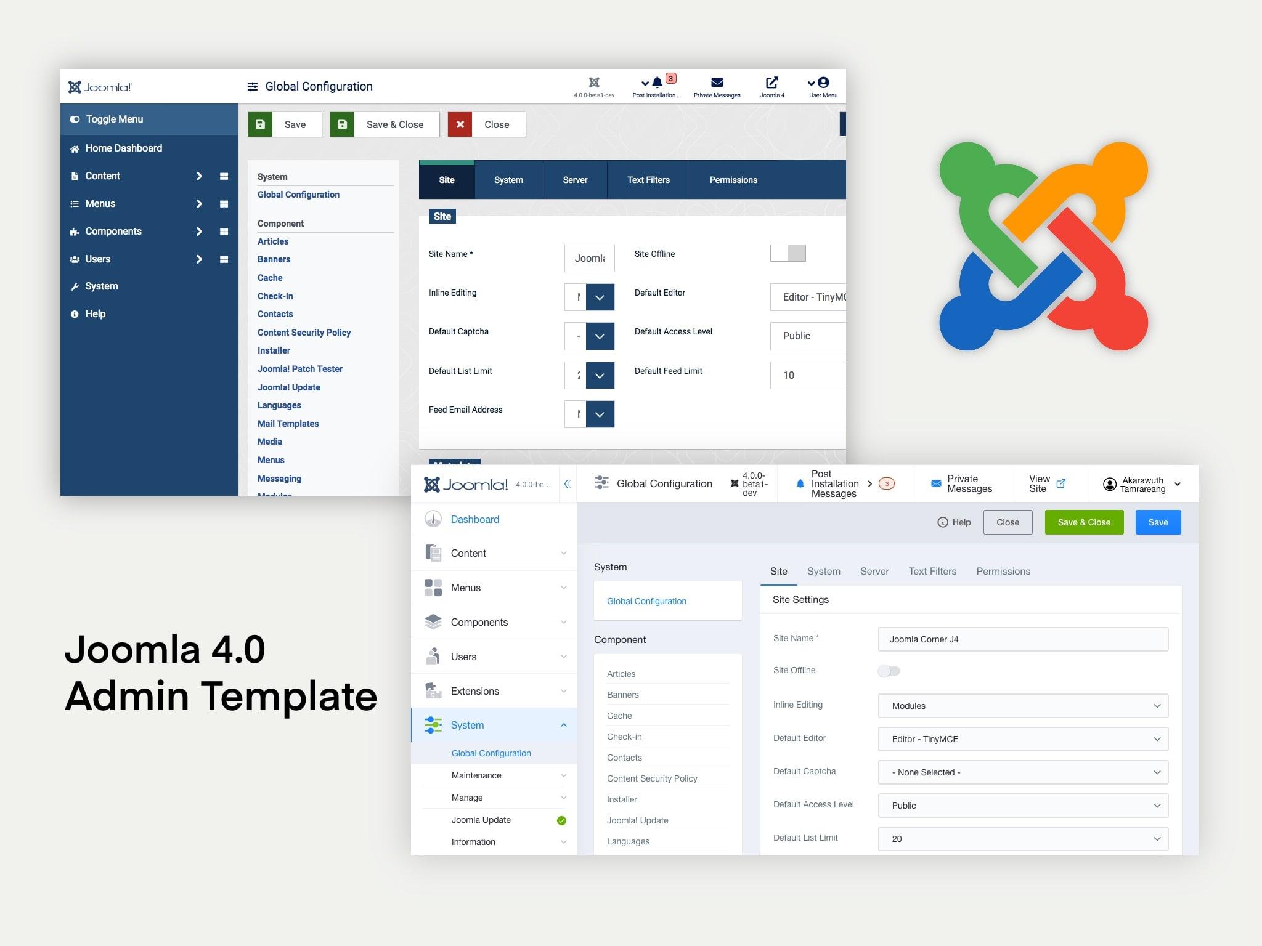
Task: Open the Home Dashboard from the sidebar
Action: 123,148
